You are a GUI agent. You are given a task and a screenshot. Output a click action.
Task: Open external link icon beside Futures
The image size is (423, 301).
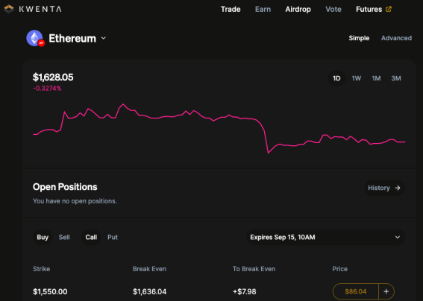point(389,9)
